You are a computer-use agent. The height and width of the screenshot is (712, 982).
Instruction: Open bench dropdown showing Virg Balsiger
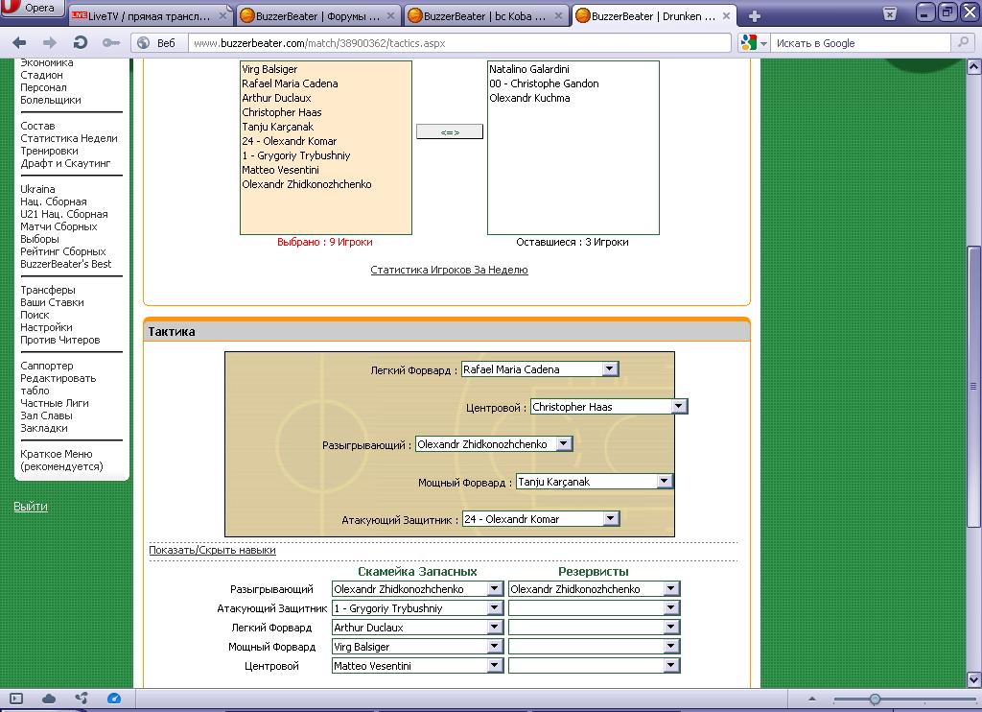point(418,647)
